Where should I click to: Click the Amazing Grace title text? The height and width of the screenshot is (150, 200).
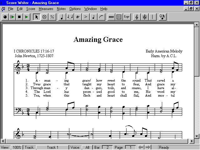click(x=98, y=40)
